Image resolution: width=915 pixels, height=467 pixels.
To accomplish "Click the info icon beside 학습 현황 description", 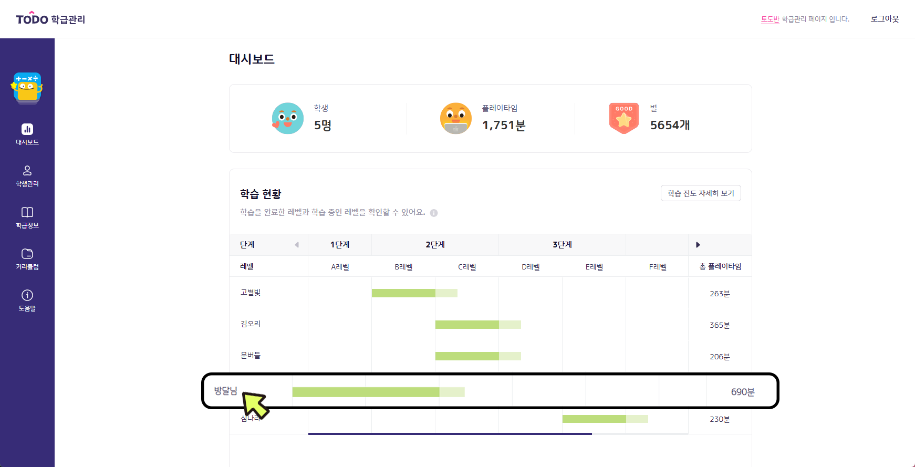I will tap(434, 213).
